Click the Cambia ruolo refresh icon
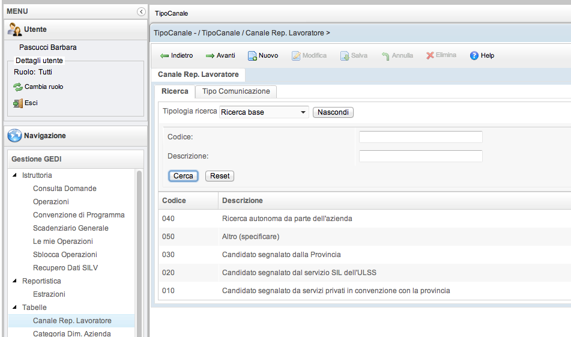This screenshot has width=571, height=337. (18, 87)
